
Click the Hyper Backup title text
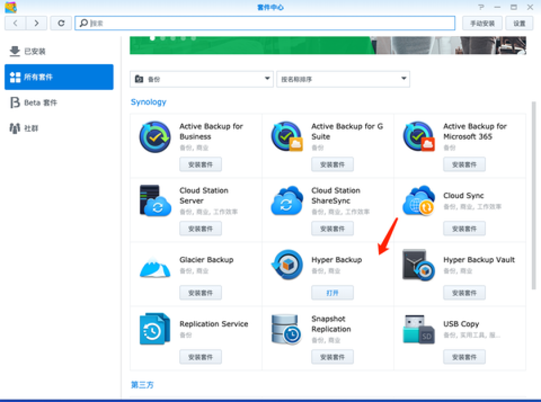[337, 260]
